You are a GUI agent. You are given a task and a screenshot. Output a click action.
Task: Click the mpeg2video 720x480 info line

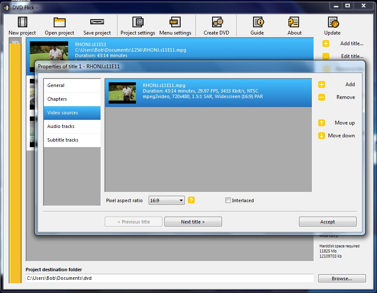coord(203,96)
